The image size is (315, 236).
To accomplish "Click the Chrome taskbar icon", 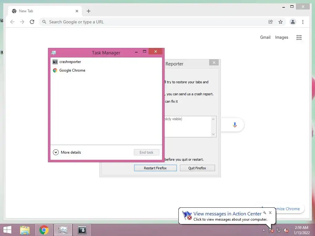I will [x=44, y=230].
